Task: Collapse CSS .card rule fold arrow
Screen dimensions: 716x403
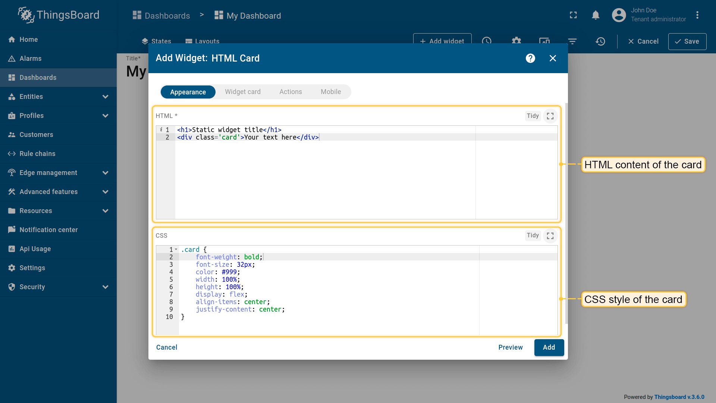Action: coord(176,249)
